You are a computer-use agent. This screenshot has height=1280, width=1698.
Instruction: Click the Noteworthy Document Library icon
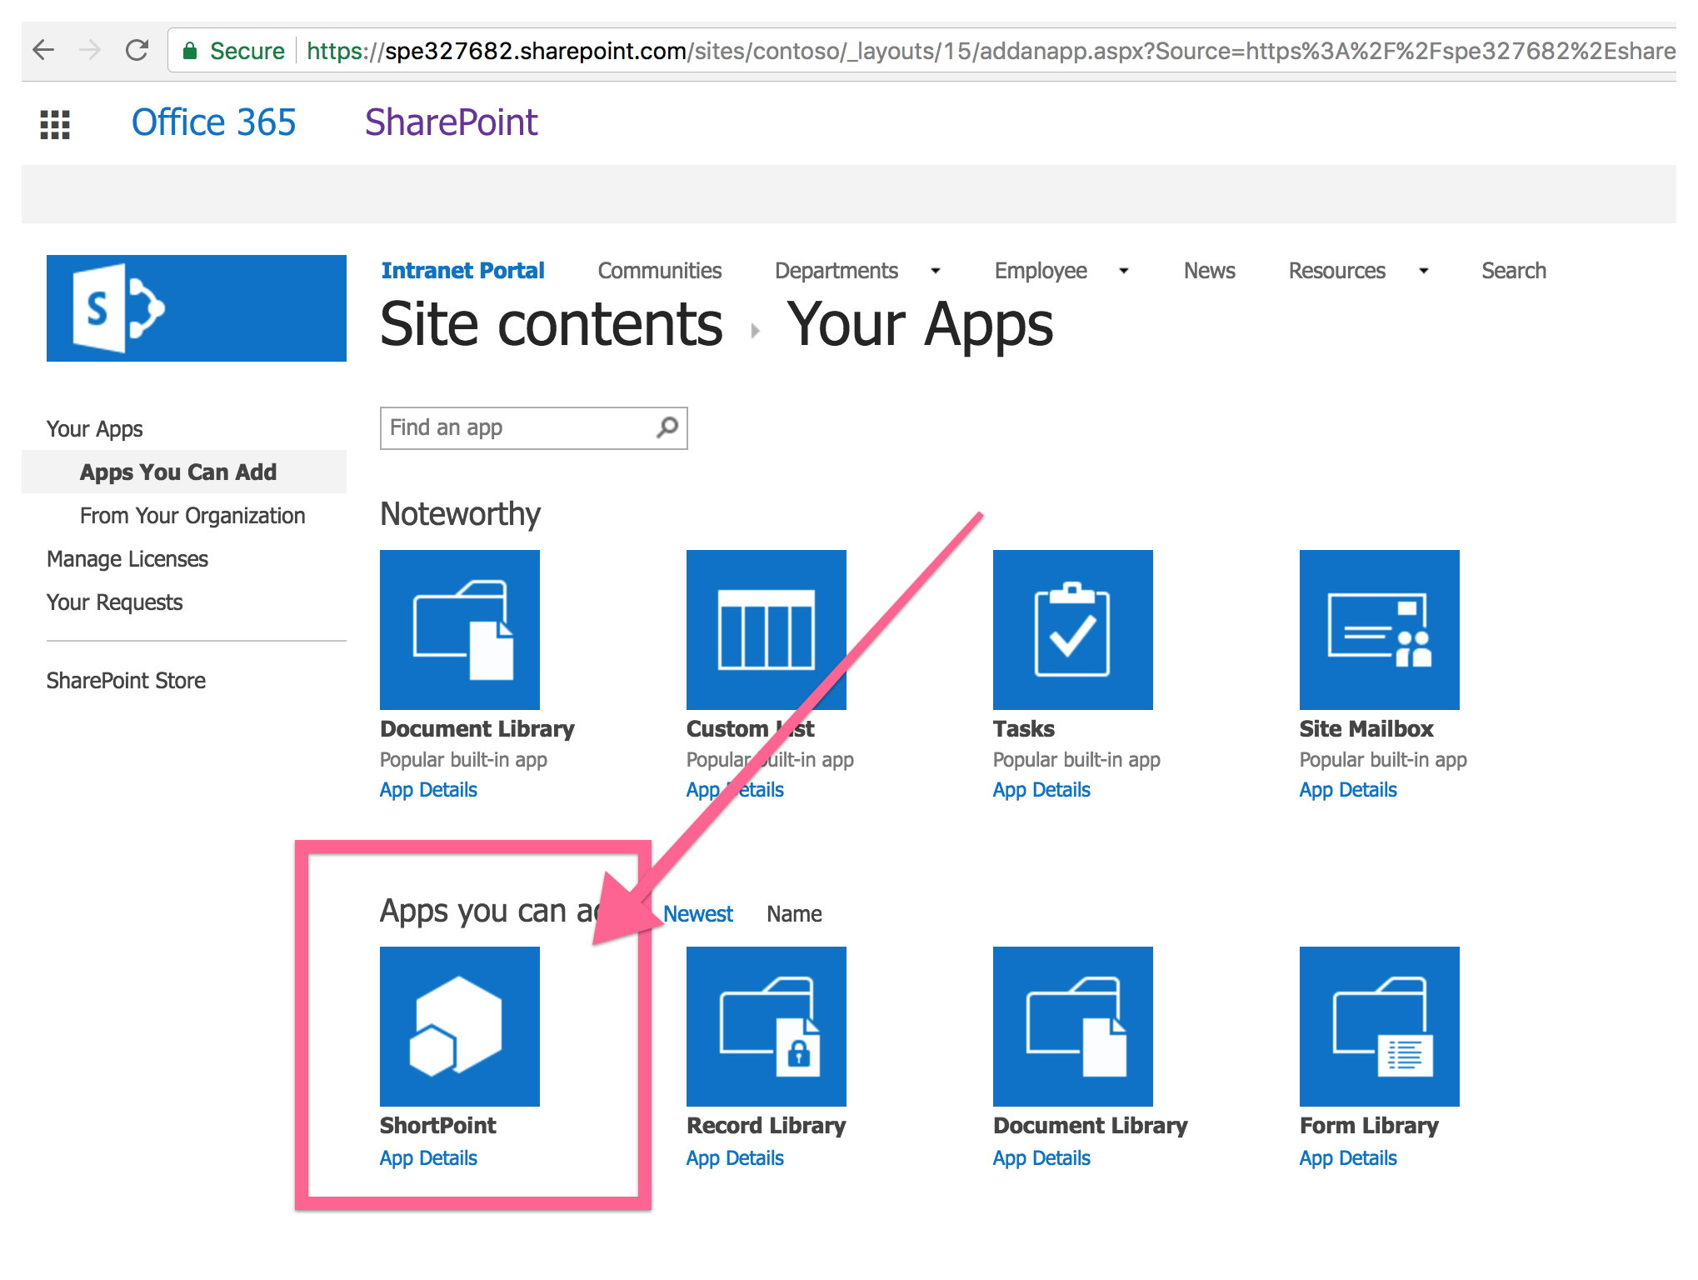459,629
